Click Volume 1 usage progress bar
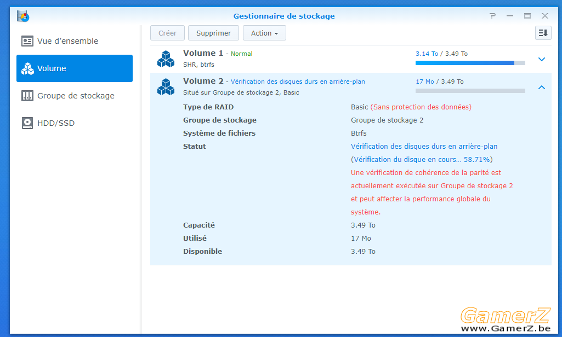562x337 pixels. [x=470, y=63]
